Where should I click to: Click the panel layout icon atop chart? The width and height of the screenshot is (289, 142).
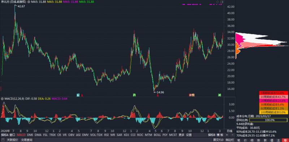point(221,2)
